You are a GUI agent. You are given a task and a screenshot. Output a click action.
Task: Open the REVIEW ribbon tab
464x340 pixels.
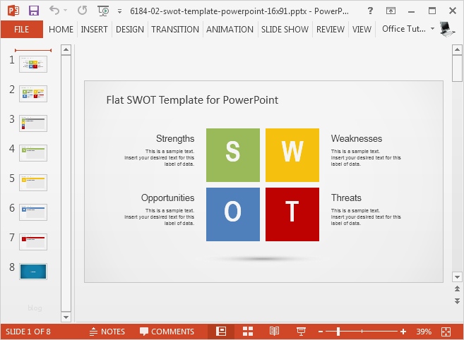pos(331,29)
